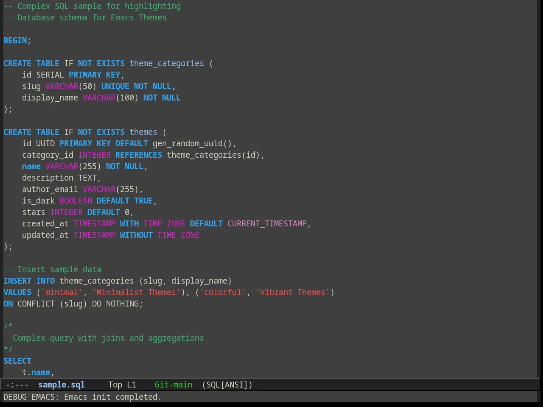Click BOOLEAN type on is_dark line

(76, 201)
